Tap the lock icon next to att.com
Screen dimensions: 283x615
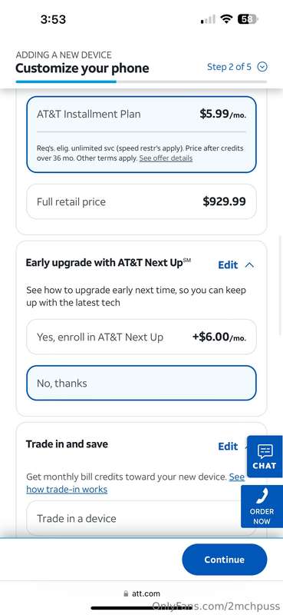point(126,593)
